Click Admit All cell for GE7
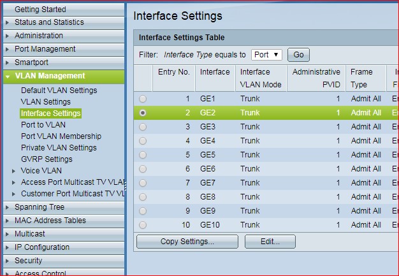Viewport: 399px width, 276px height. pyautogui.click(x=366, y=183)
